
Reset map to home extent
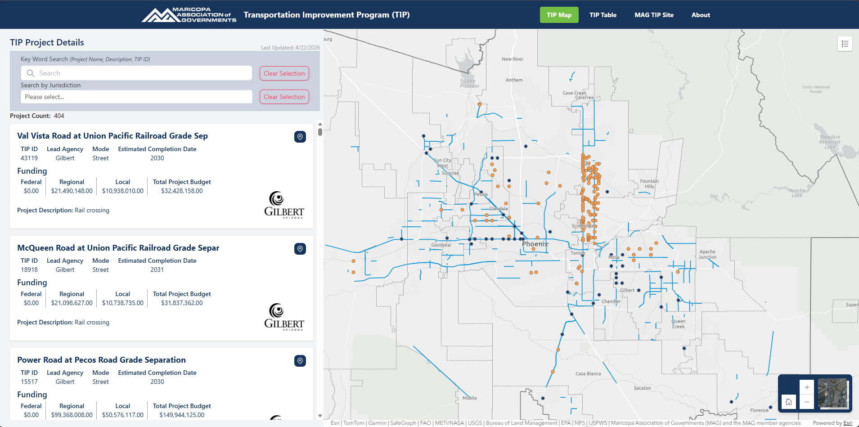pos(789,402)
